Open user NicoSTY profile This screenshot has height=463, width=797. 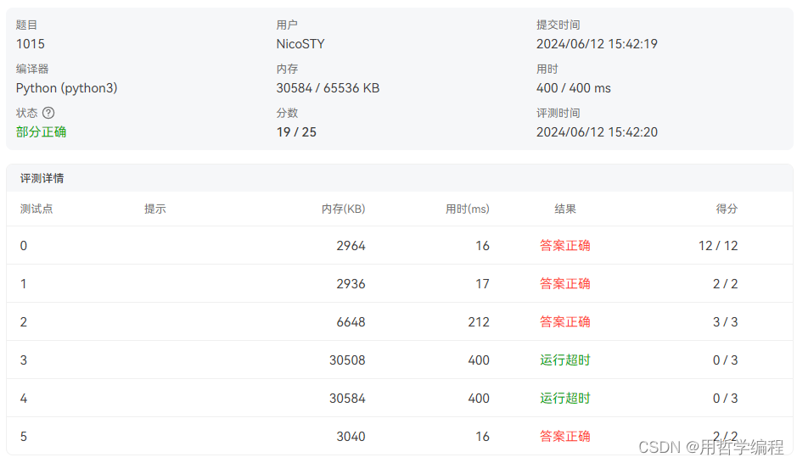click(300, 44)
